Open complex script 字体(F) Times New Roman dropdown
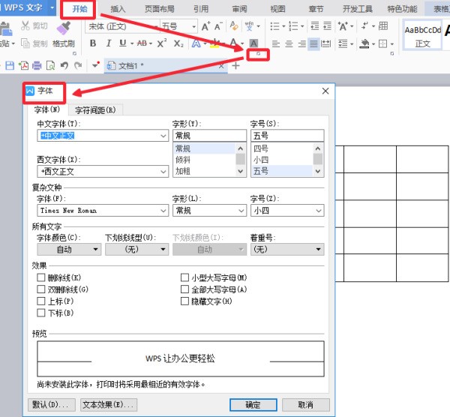The width and height of the screenshot is (450, 417). 163,211
